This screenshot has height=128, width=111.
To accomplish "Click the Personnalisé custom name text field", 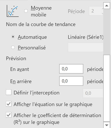I will [86, 47].
